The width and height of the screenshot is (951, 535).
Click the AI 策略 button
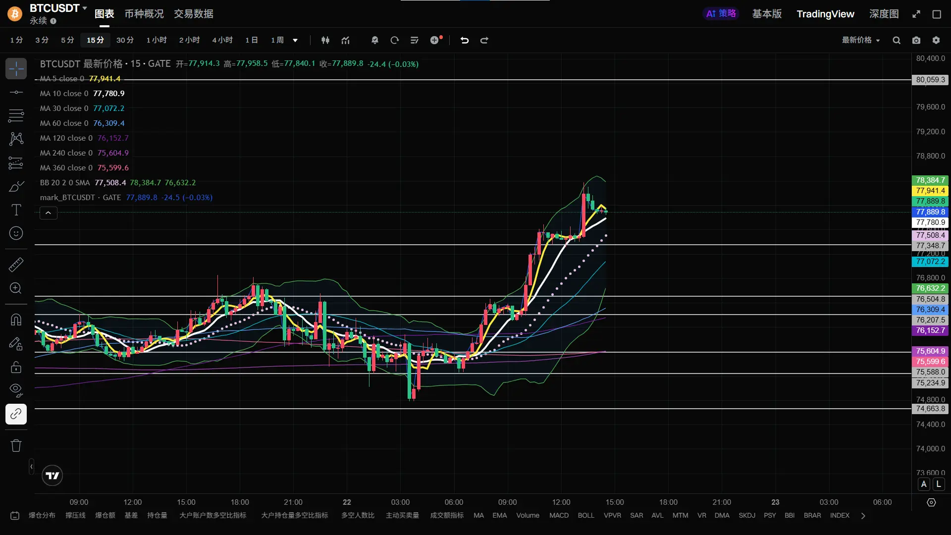click(x=721, y=14)
